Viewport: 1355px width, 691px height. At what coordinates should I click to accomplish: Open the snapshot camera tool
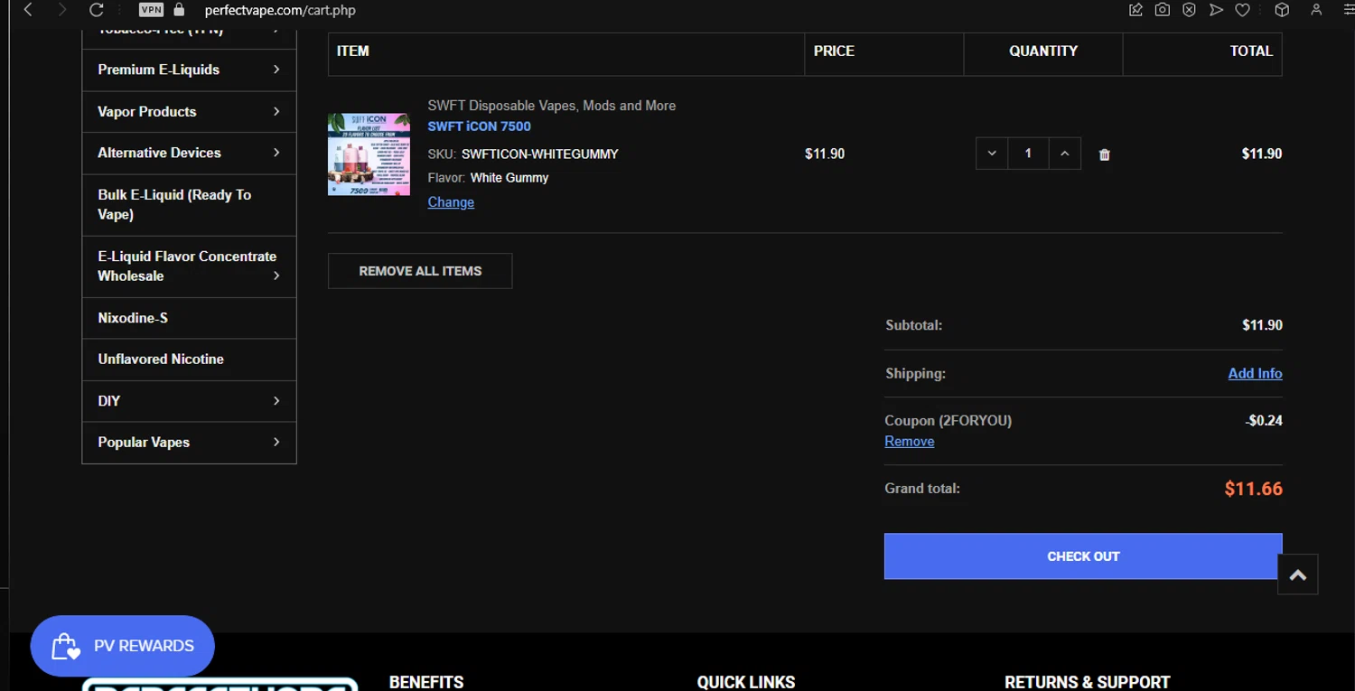(x=1163, y=10)
